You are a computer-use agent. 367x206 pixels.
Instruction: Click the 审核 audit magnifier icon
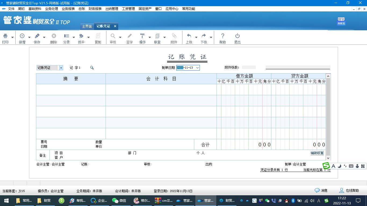coord(113,36)
